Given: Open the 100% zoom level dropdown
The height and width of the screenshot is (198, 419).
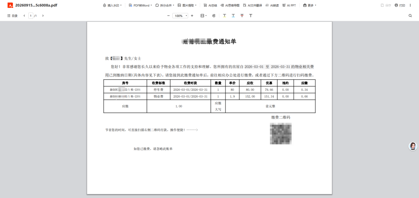Looking at the screenshot, I should pyautogui.click(x=180, y=16).
